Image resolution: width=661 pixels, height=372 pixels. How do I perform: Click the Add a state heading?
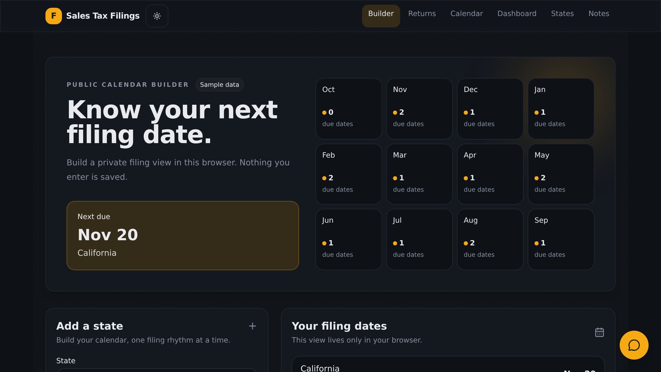point(90,326)
